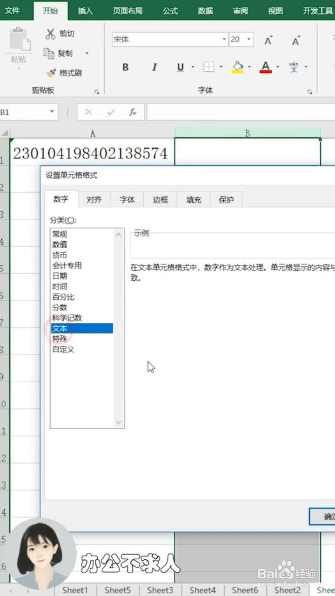Click the formula bar cancel X
The image size is (335, 596).
[88, 112]
